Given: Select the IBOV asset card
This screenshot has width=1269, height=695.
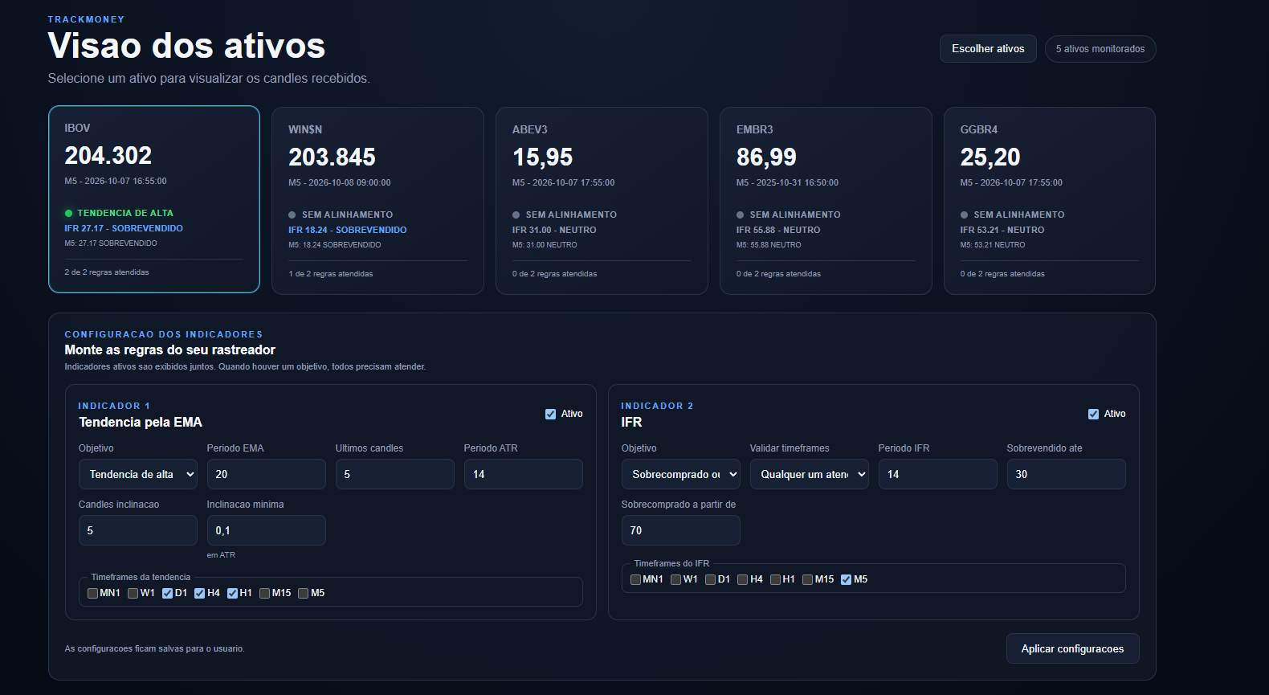Looking at the screenshot, I should pyautogui.click(x=154, y=199).
